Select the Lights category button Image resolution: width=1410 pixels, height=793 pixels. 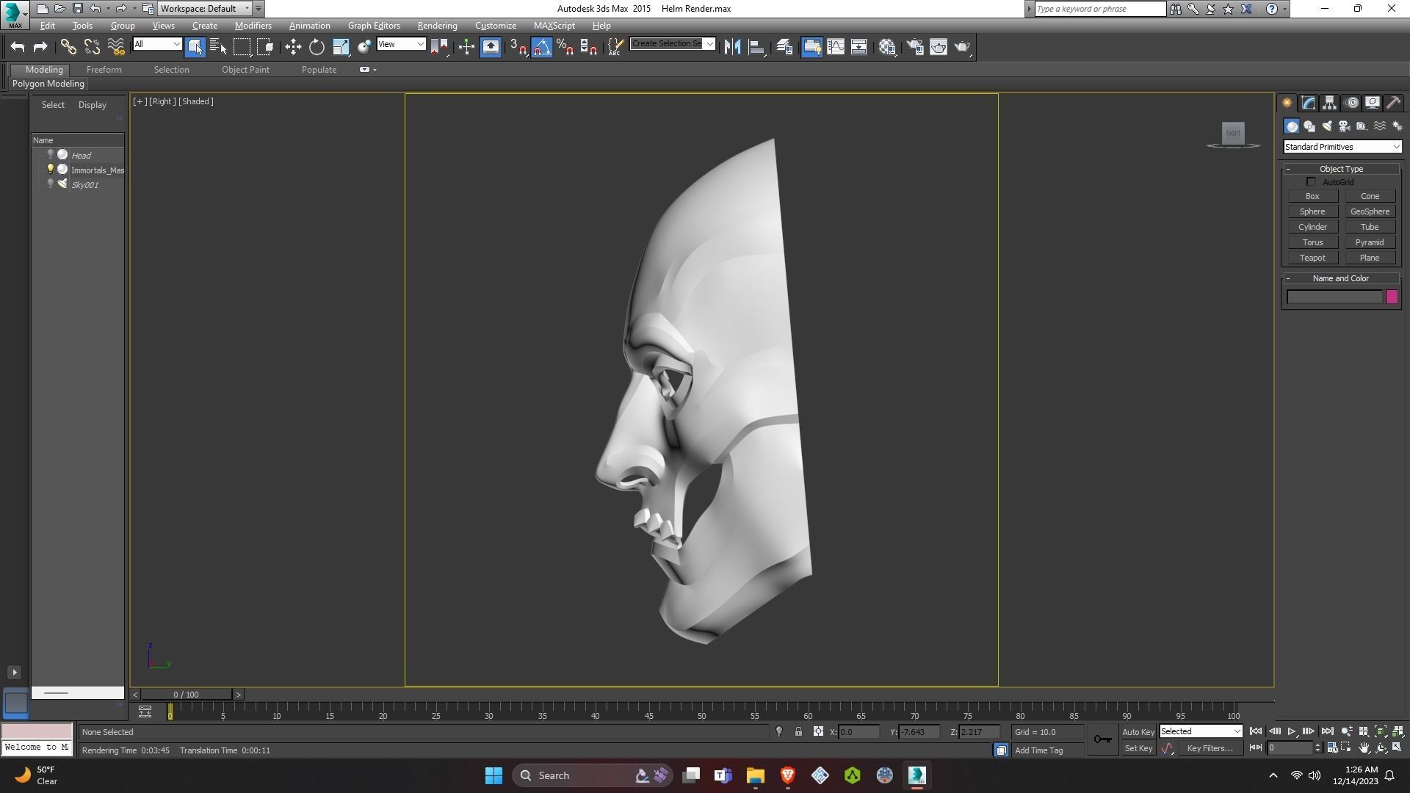pyautogui.click(x=1327, y=126)
